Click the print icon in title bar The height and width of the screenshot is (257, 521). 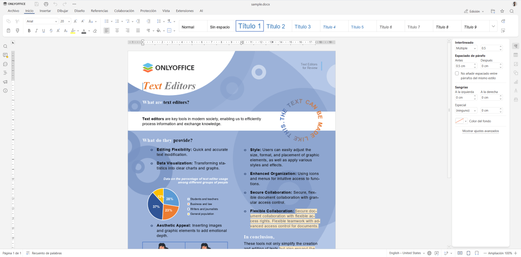click(46, 4)
